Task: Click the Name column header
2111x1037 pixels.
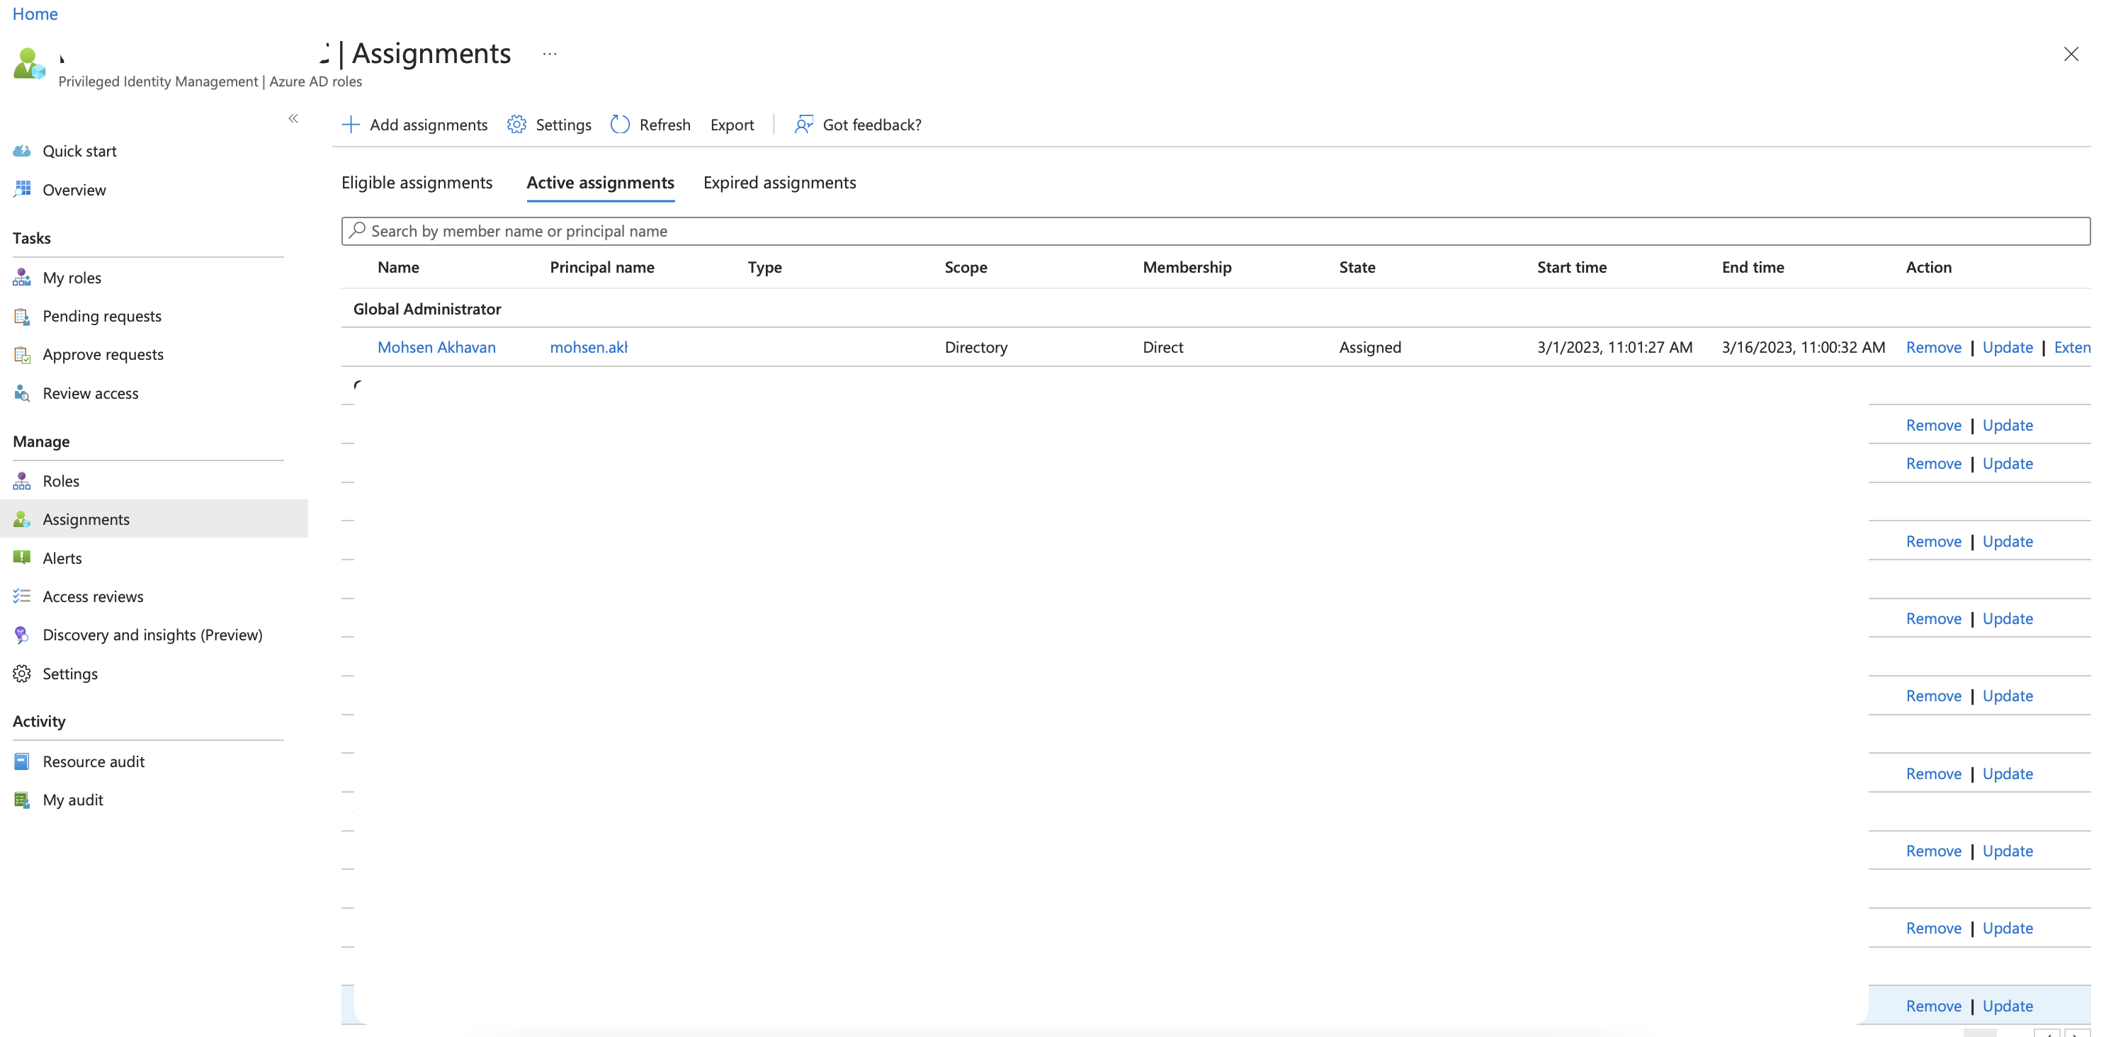Action: coord(398,267)
